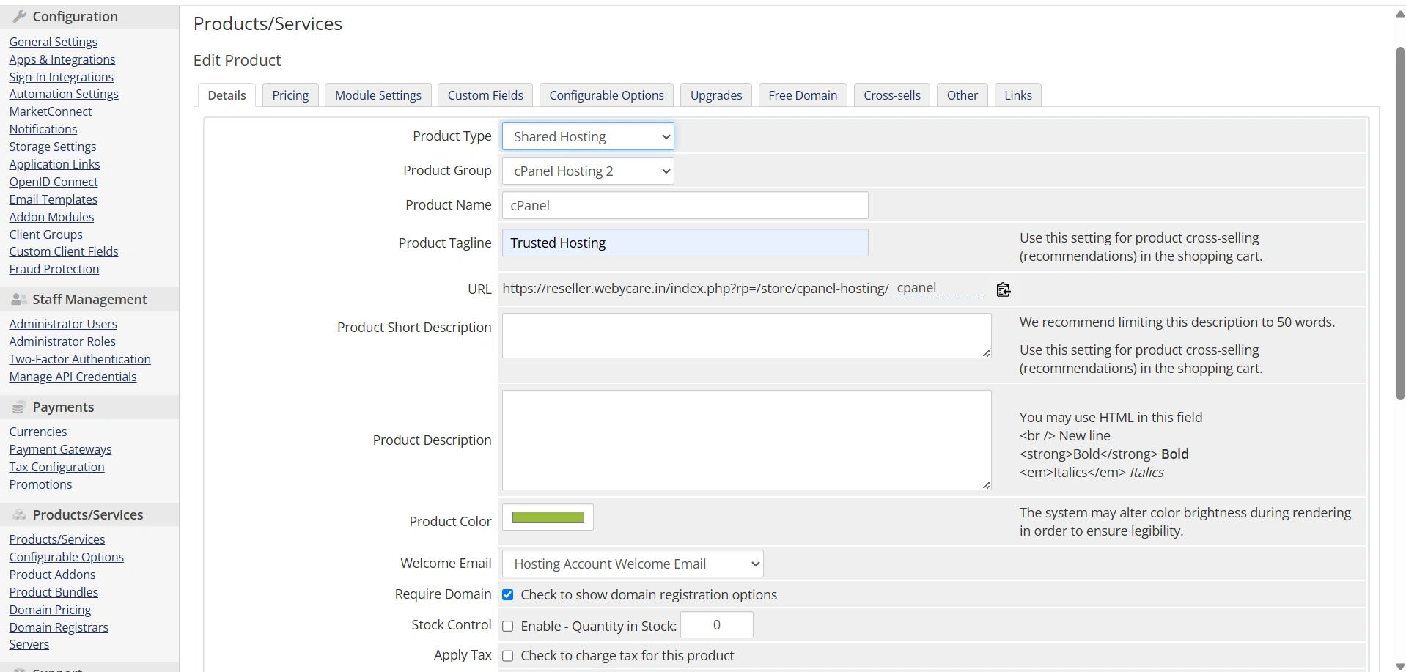This screenshot has width=1406, height=672.
Task: Open Domain Pricing link
Action: point(51,610)
